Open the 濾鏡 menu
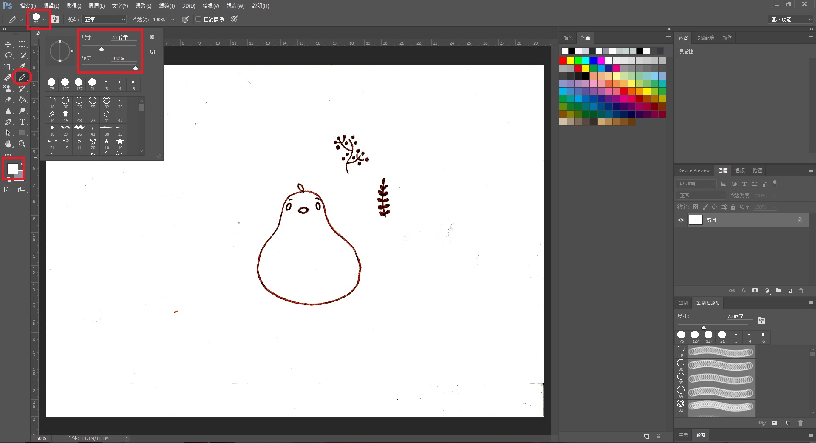 point(167,6)
